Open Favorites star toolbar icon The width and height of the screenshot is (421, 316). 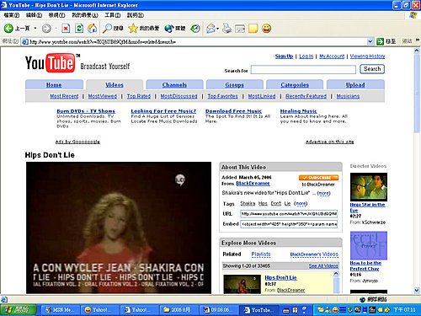(x=133, y=28)
